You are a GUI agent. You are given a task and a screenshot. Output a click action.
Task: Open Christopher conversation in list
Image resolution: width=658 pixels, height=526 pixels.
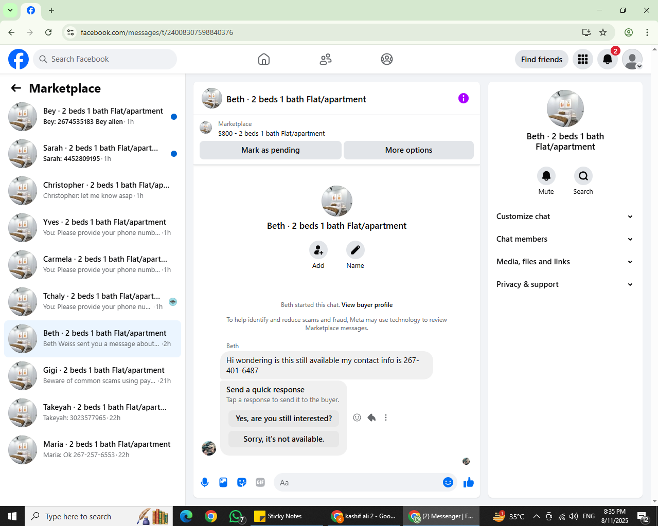(93, 191)
